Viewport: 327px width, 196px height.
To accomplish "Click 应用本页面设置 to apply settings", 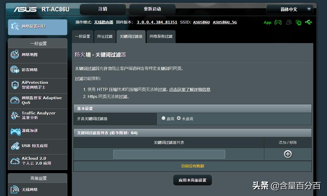I will click(x=192, y=180).
